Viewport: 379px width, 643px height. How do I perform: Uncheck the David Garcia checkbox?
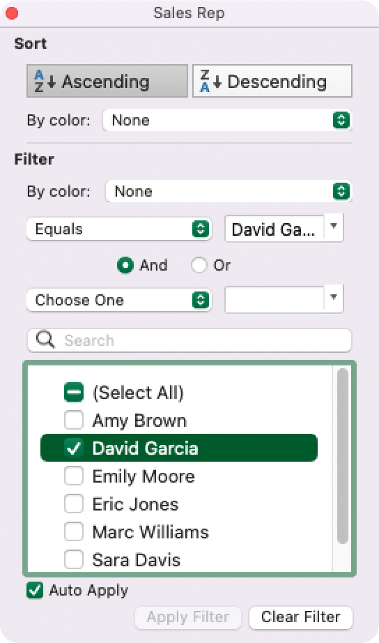[74, 448]
